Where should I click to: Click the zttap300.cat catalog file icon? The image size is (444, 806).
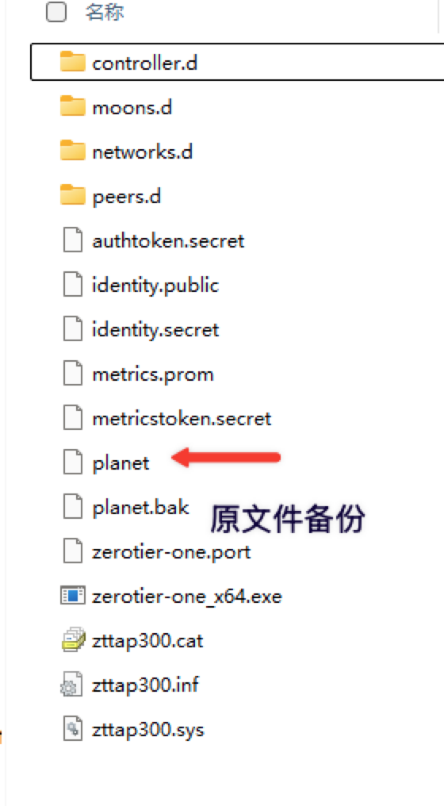pos(72,640)
